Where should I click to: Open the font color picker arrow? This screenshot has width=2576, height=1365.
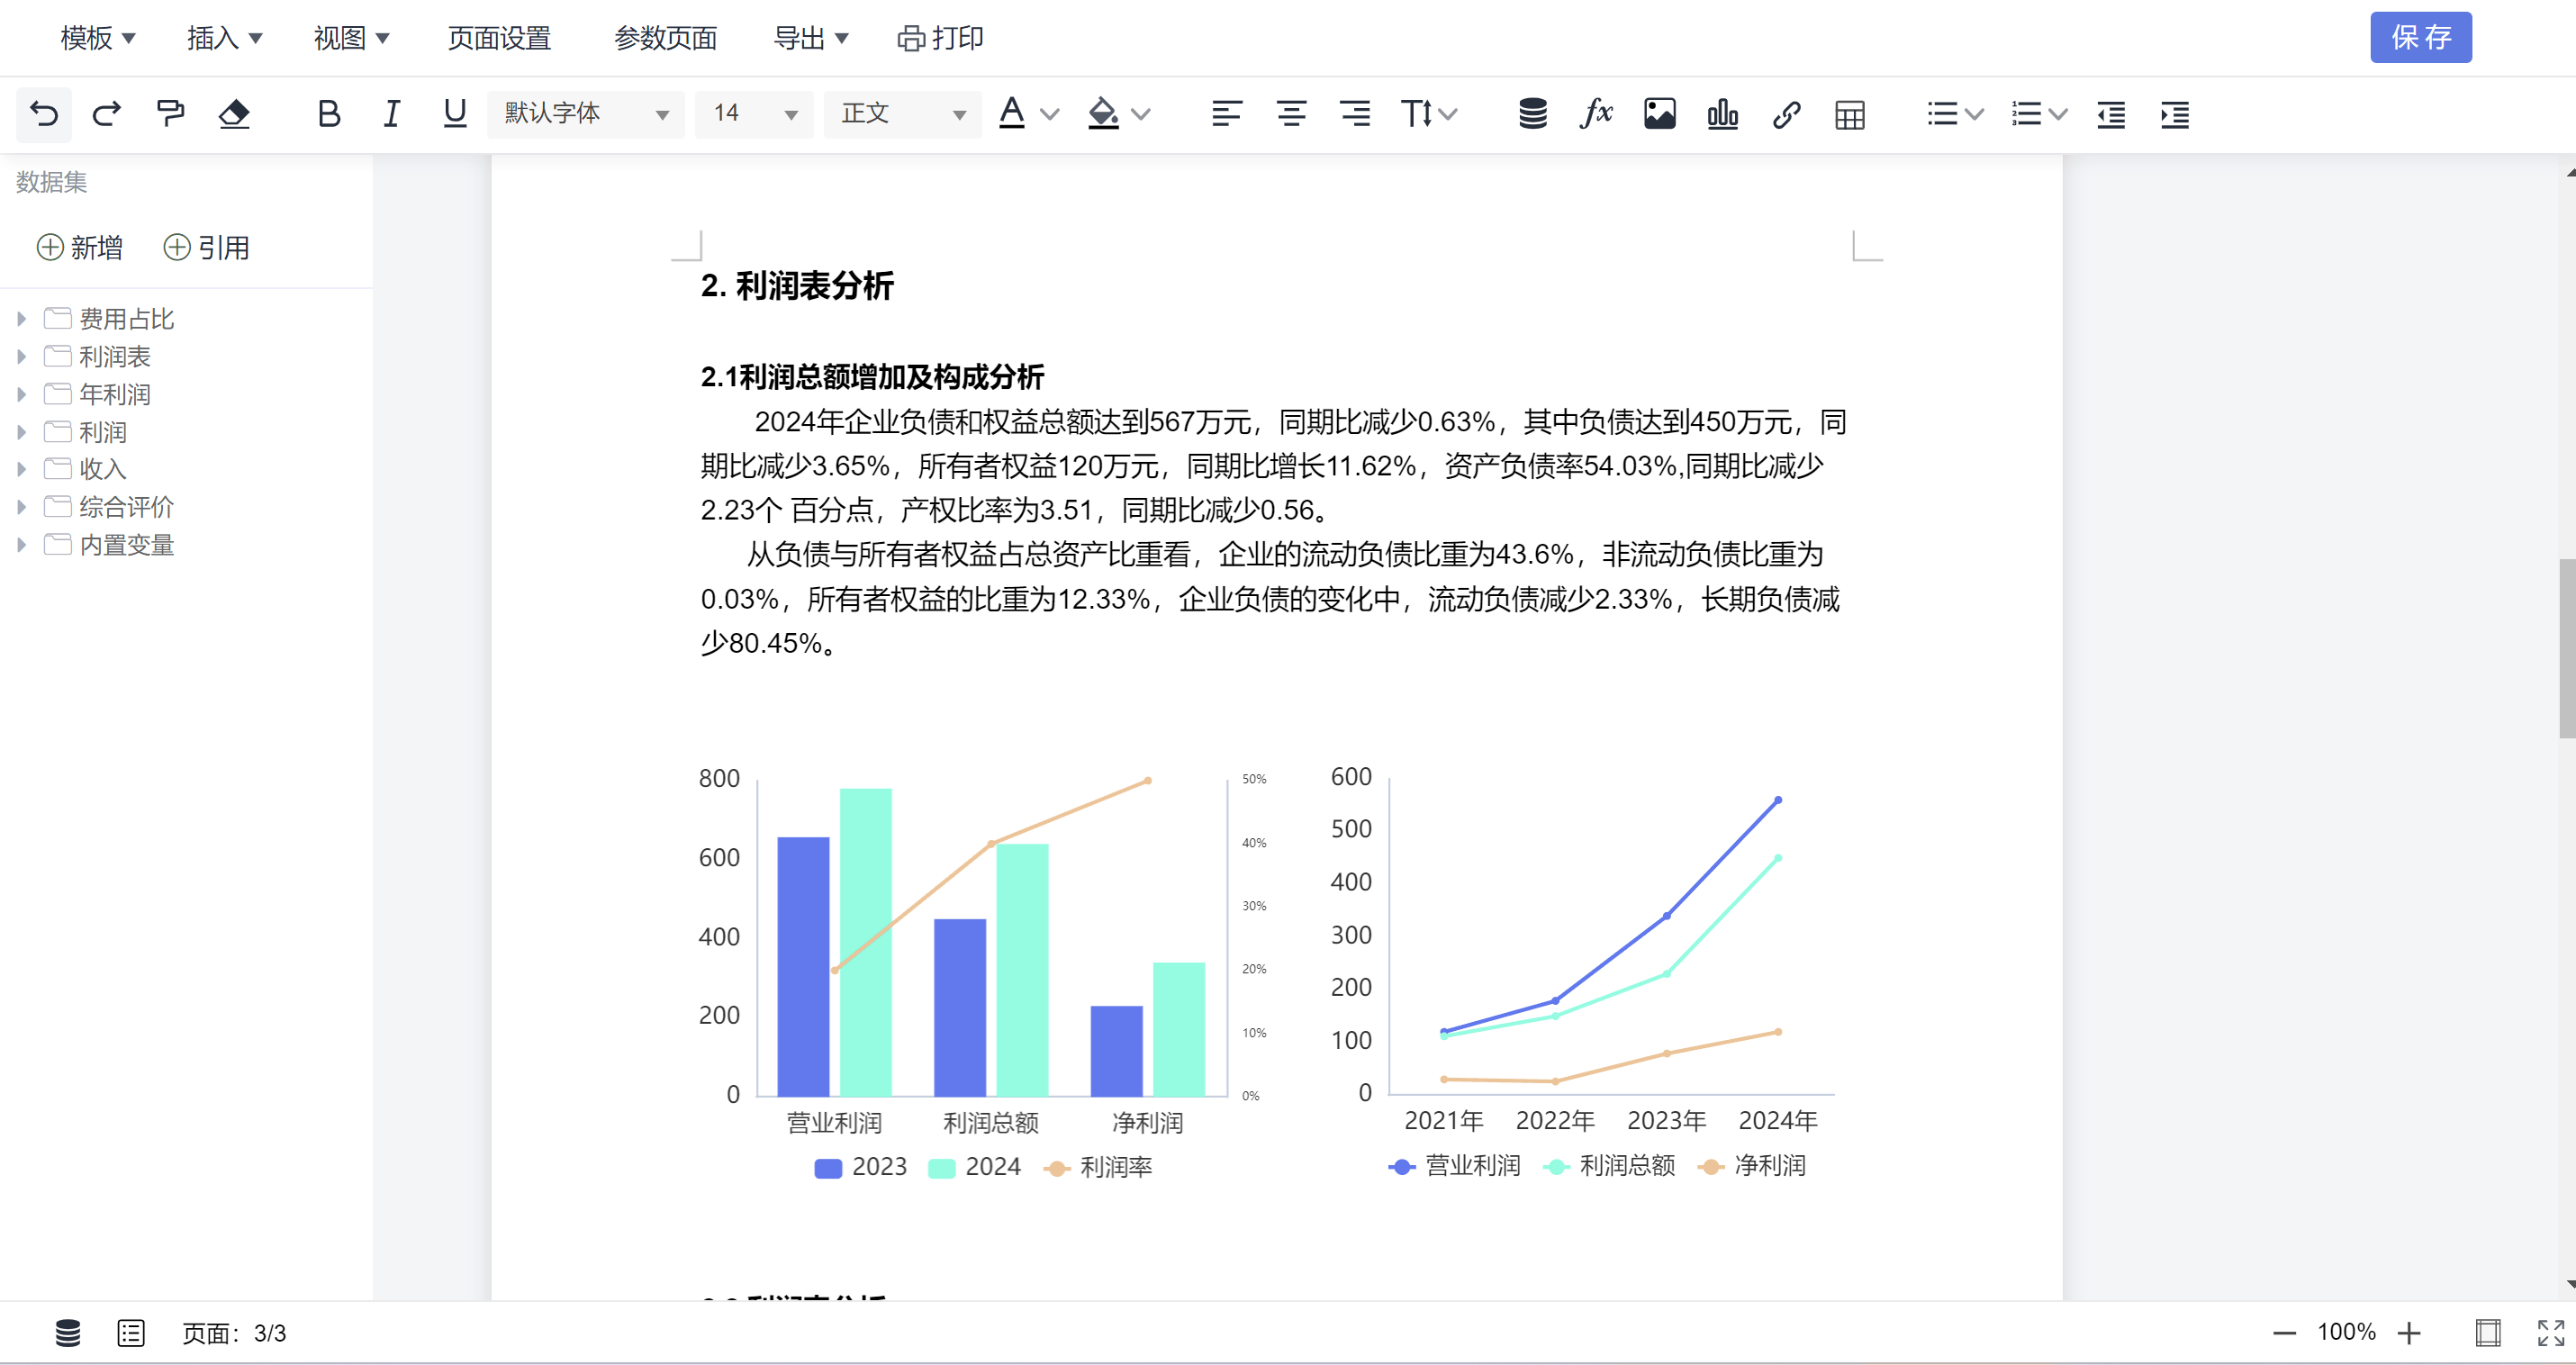1049,114
